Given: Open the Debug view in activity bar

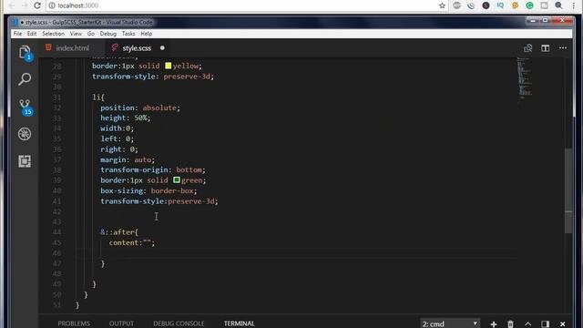Looking at the screenshot, I should (25, 134).
